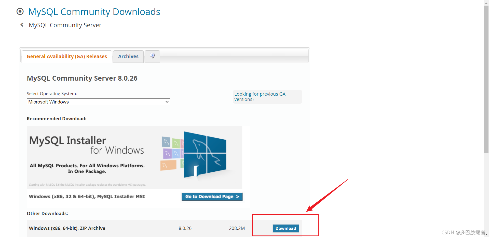The width and height of the screenshot is (489, 237).
Task: Open the information icon tab
Action: (152, 56)
